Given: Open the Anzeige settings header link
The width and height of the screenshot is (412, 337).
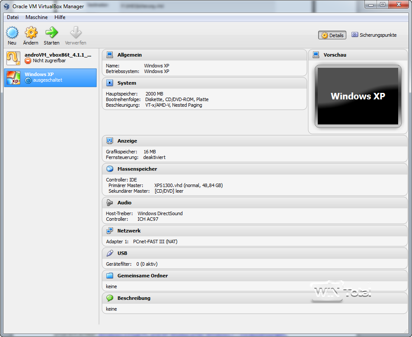Looking at the screenshot, I should tap(127, 141).
